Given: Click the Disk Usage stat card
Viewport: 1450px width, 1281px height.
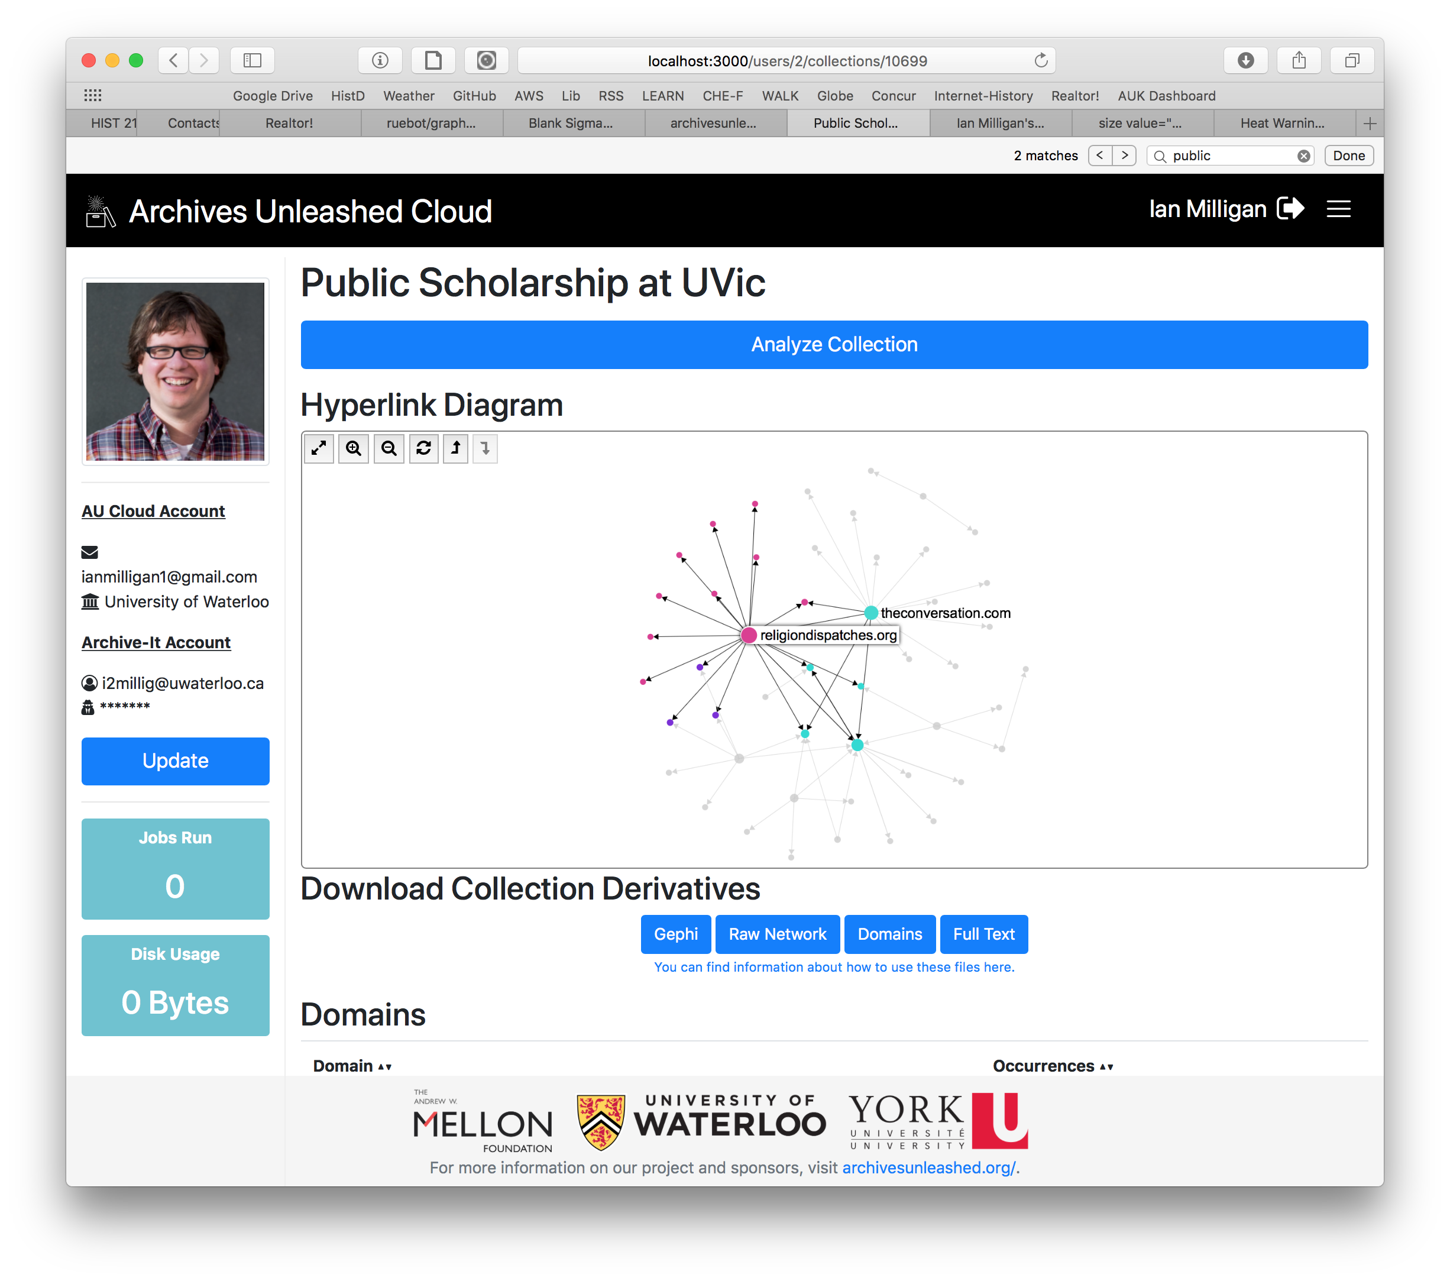Looking at the screenshot, I should (175, 985).
